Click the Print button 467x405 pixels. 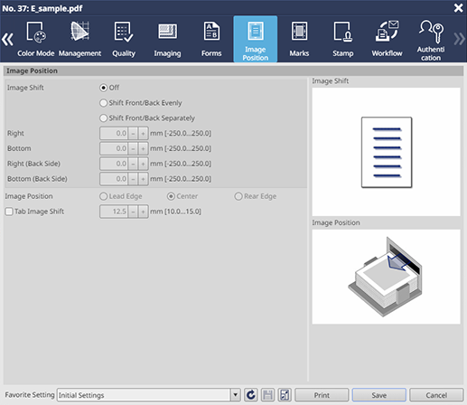[322, 395]
